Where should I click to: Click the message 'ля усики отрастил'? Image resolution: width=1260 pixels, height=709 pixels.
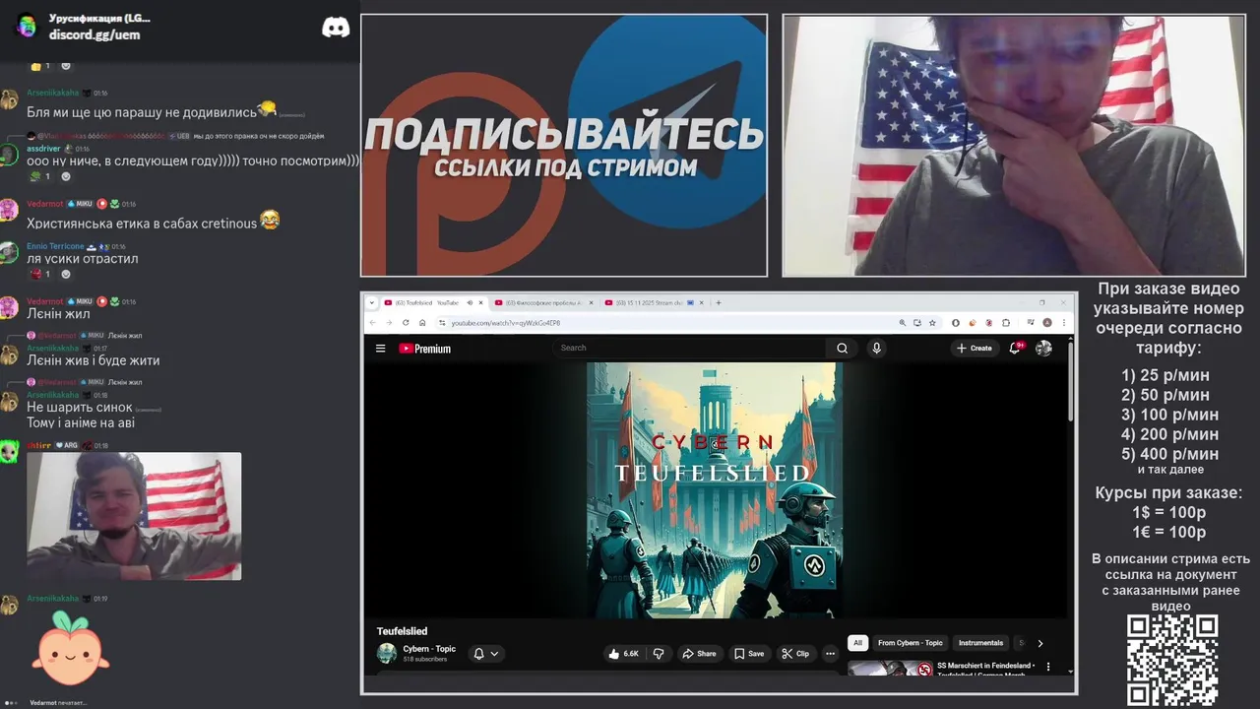[x=83, y=259]
